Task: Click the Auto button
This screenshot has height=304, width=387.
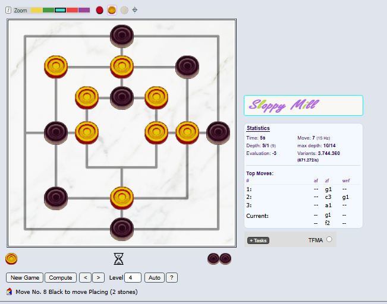Action: 155,278
